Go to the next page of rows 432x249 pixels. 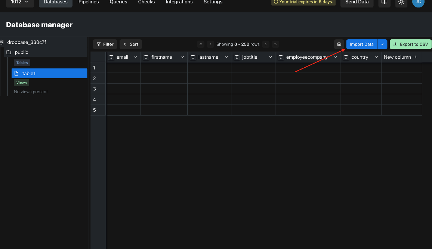pyautogui.click(x=266, y=44)
